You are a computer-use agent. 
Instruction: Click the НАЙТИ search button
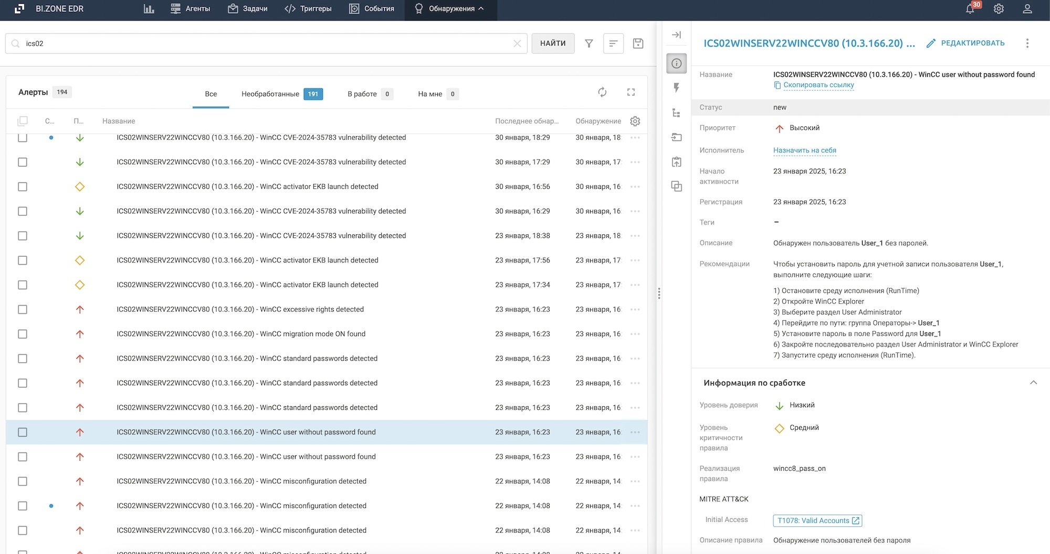click(x=553, y=44)
